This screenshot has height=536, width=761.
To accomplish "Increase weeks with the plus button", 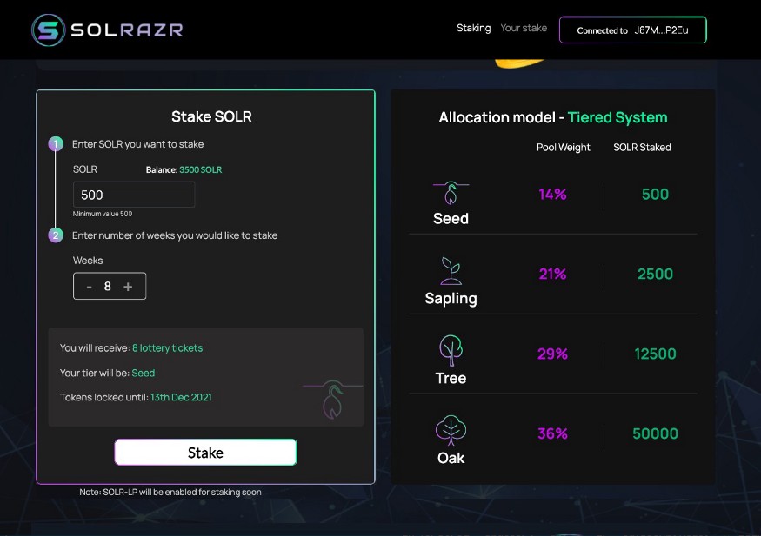I will (x=128, y=287).
